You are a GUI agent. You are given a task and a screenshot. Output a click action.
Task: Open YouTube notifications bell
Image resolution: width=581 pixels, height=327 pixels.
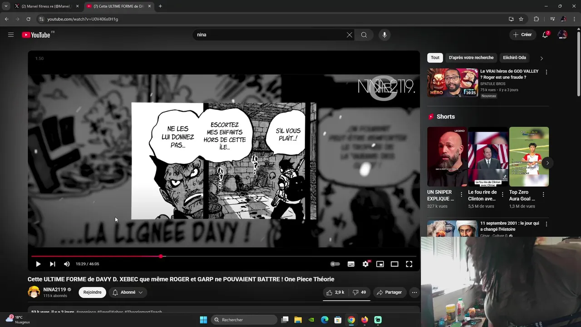pyautogui.click(x=545, y=35)
